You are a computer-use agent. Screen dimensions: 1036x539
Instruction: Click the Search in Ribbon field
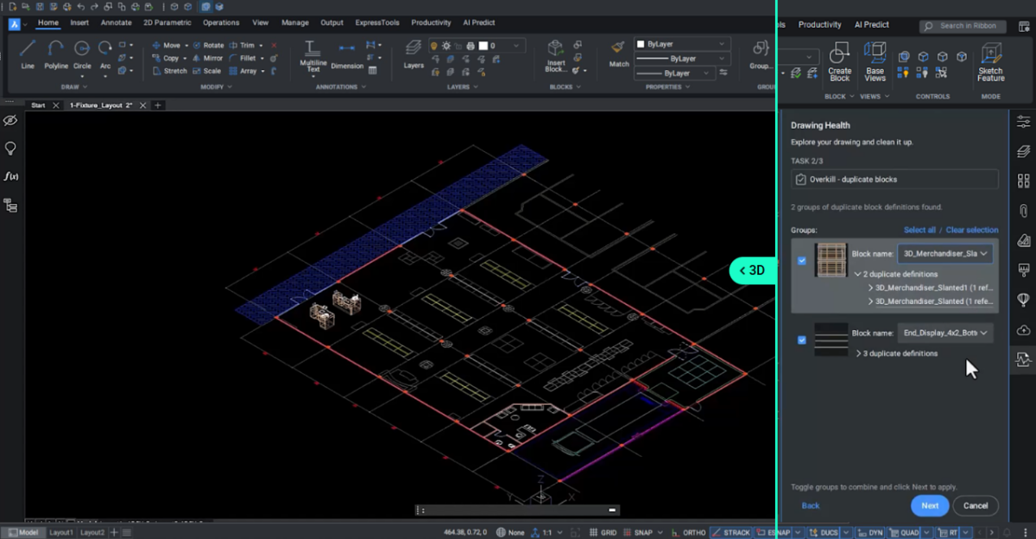click(962, 25)
